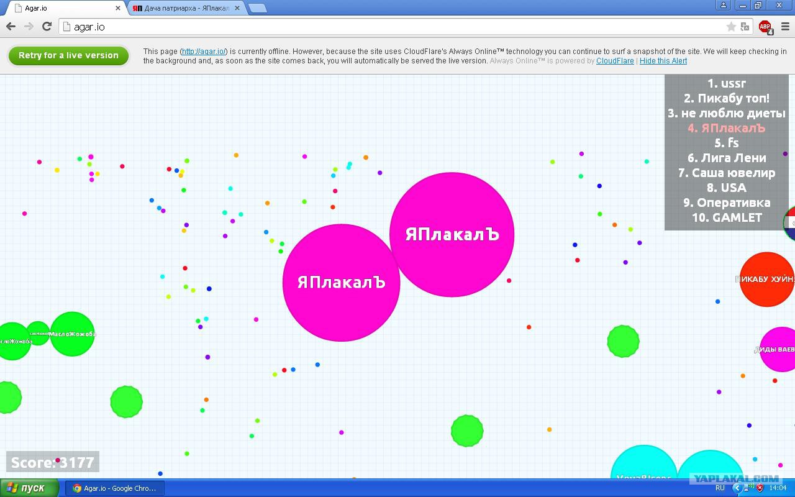This screenshot has height=497, width=795.
Task: Show hidden system tray icons
Action: click(737, 488)
